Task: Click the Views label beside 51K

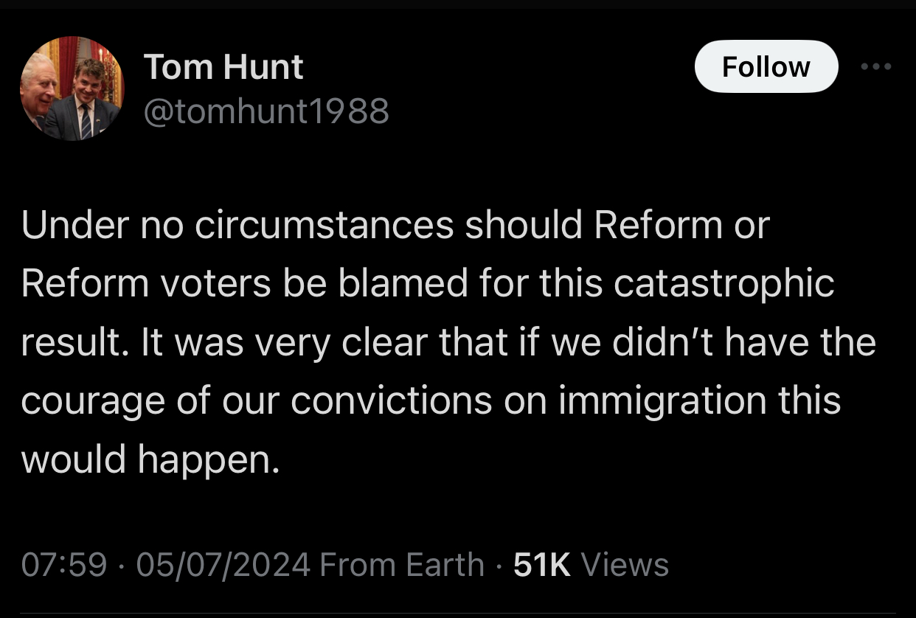Action: 625,565
